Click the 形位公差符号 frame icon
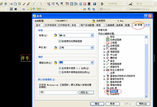 (x=108, y=70)
